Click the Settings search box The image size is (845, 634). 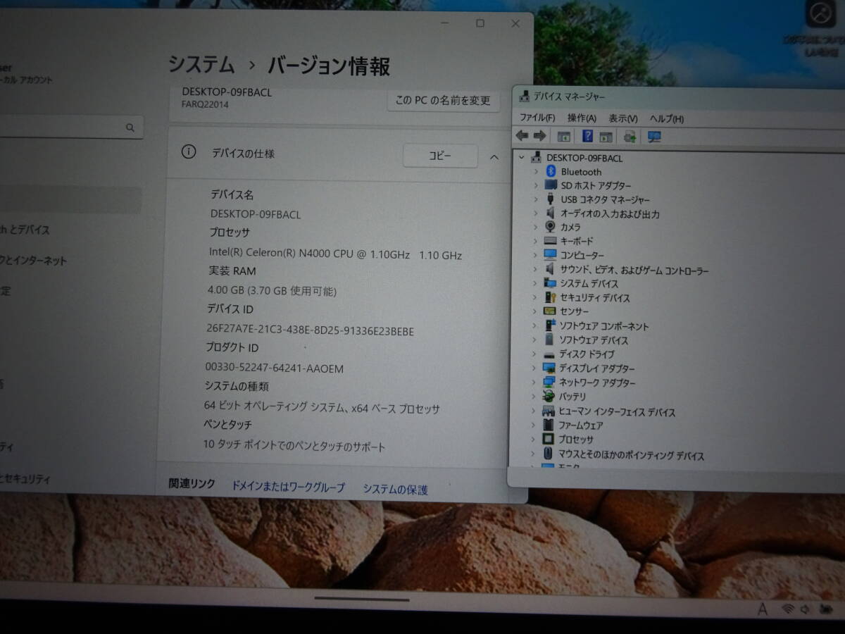(x=72, y=128)
